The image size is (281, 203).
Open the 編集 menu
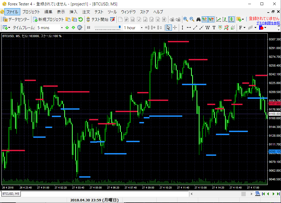click(x=48, y=12)
